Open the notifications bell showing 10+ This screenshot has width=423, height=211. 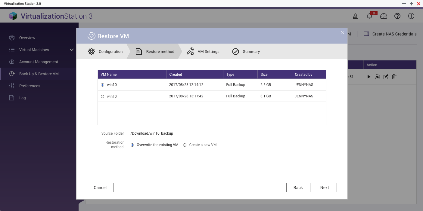pos(370,16)
